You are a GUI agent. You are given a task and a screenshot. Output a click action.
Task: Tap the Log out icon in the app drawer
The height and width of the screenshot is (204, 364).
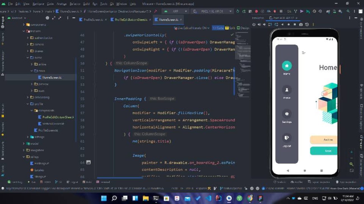287,138
